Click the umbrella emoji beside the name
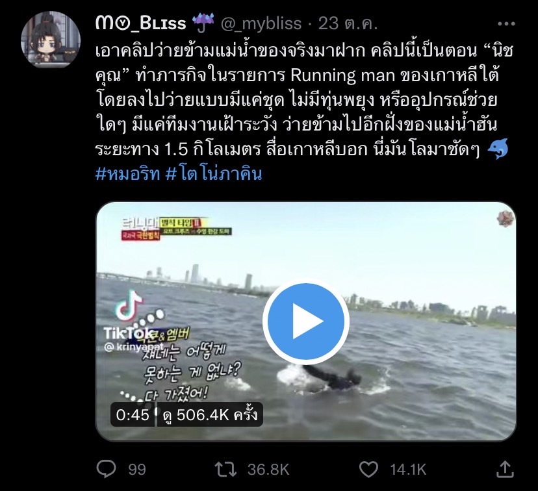This screenshot has height=491, width=538. pos(203,23)
